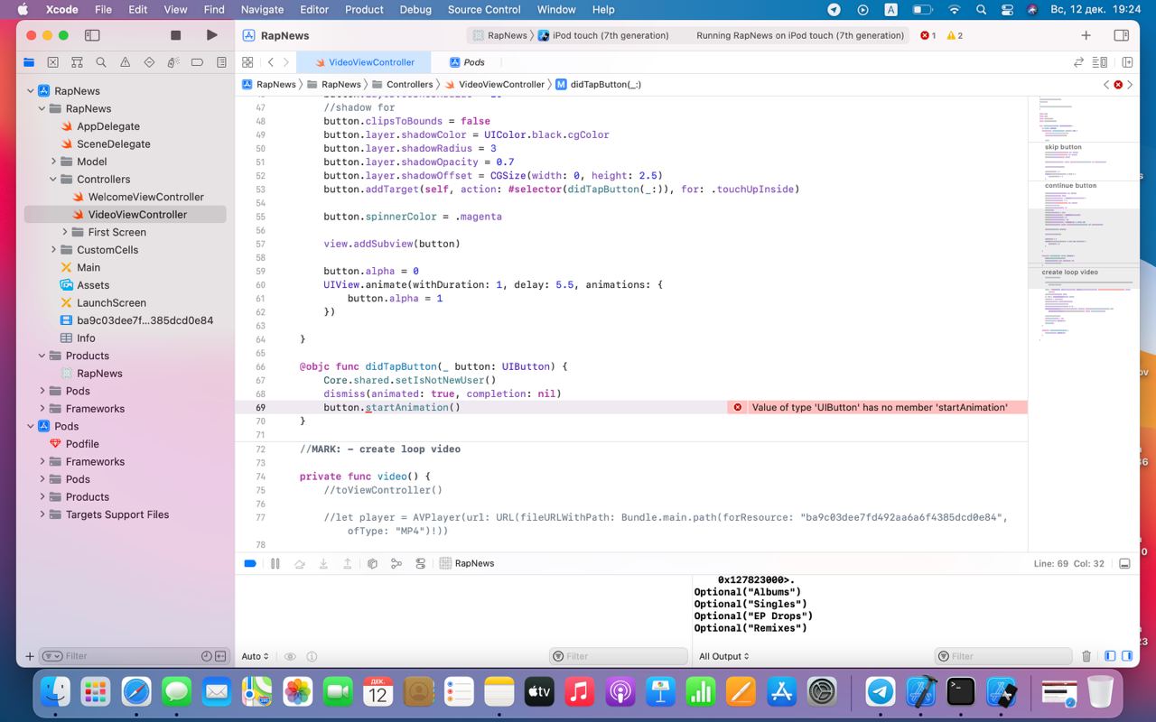Click the startAnimation error annotation
This screenshot has width=1156, height=722.
click(x=877, y=408)
